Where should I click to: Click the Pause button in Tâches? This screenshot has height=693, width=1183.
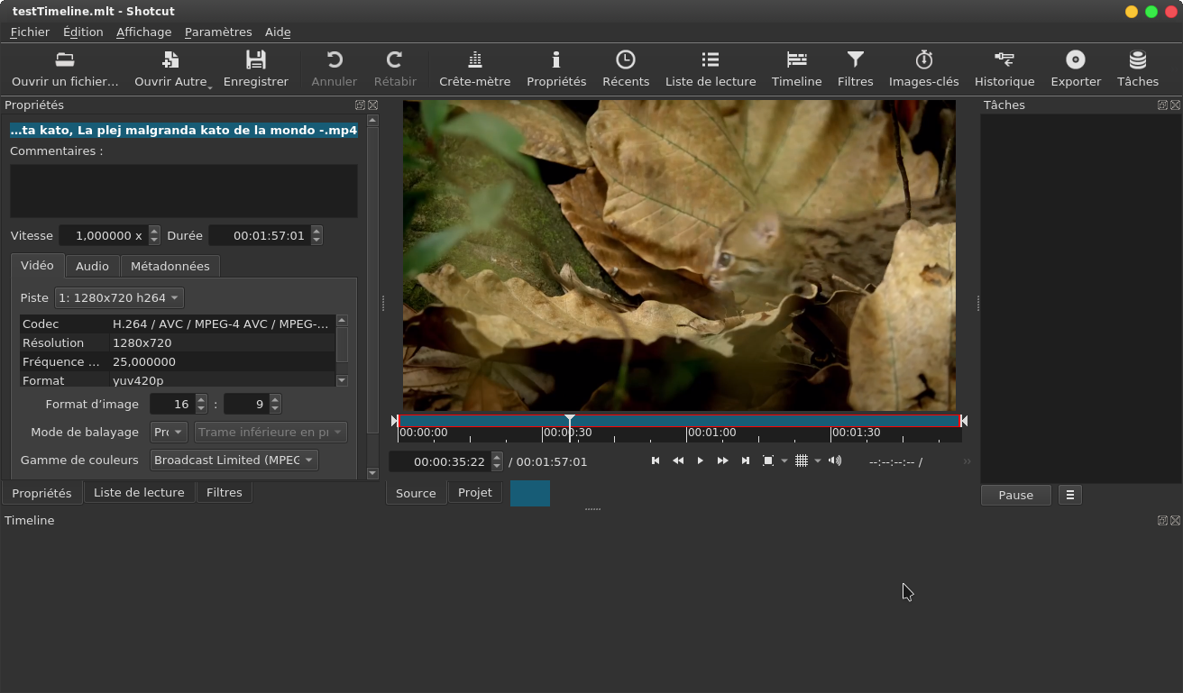(1015, 495)
